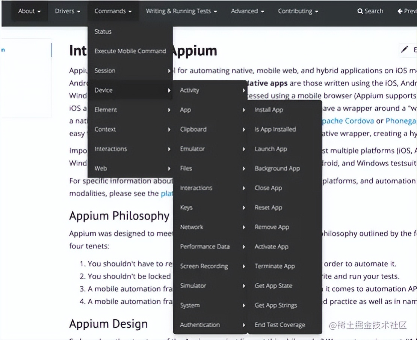Choose Execute Mobile Command entry
Screen dimensions: 417x340
[x=130, y=51]
